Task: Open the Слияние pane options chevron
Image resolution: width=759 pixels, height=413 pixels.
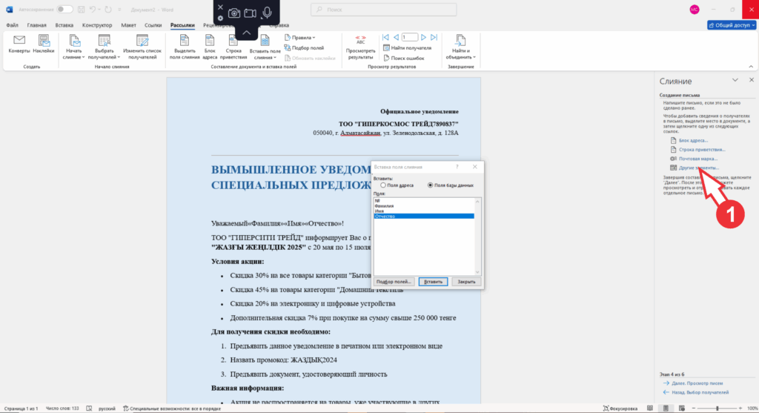Action: click(x=735, y=80)
